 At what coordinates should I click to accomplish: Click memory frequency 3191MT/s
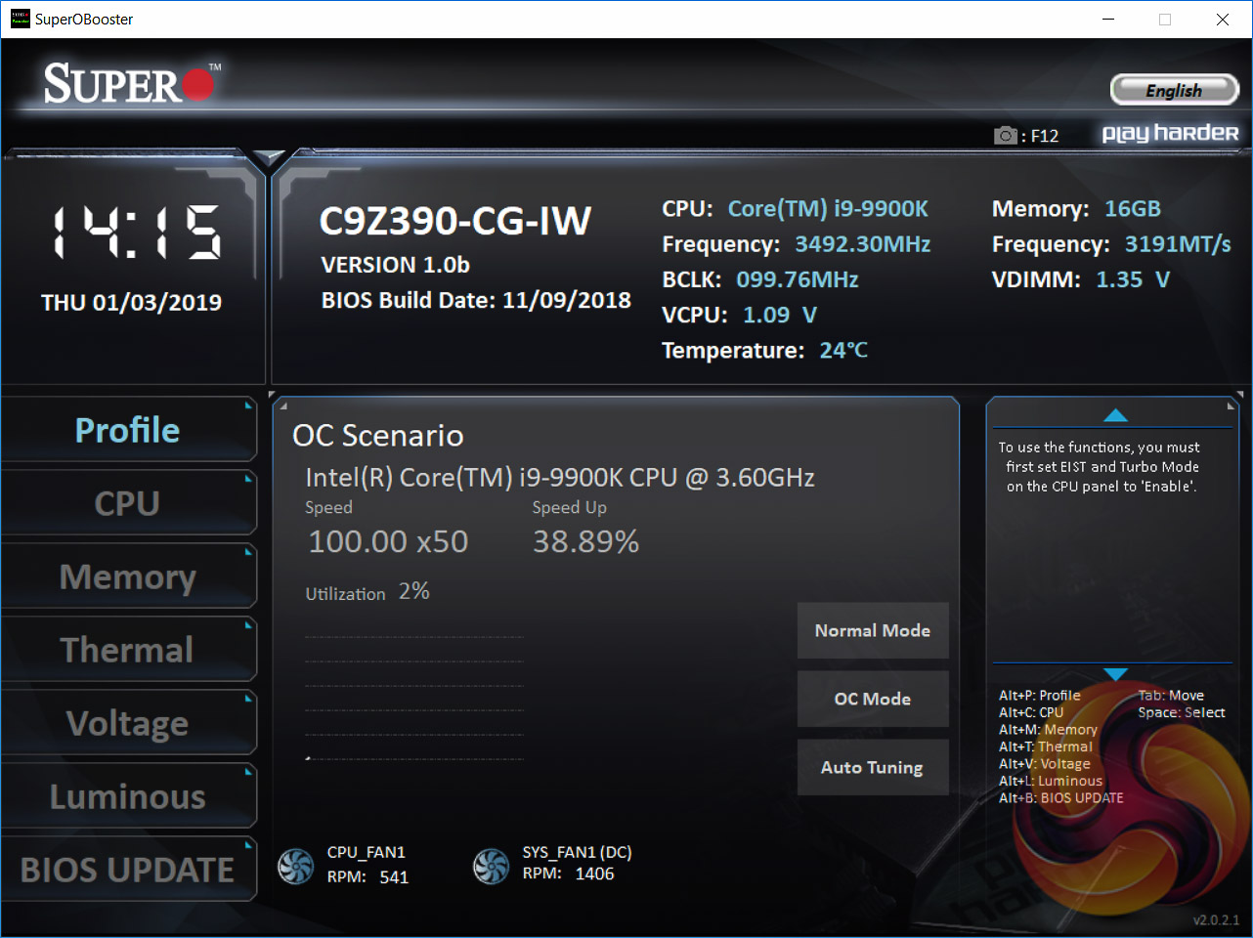pyautogui.click(x=1178, y=244)
